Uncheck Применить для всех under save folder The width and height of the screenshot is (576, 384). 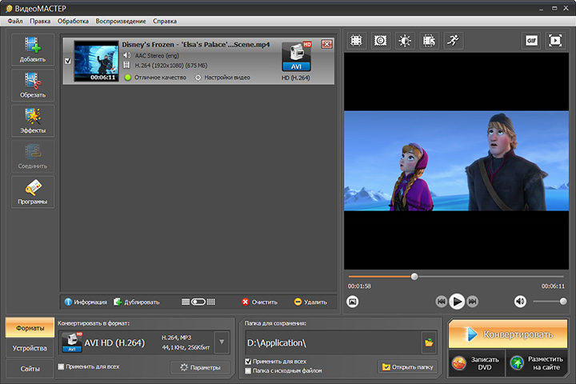pyautogui.click(x=248, y=362)
